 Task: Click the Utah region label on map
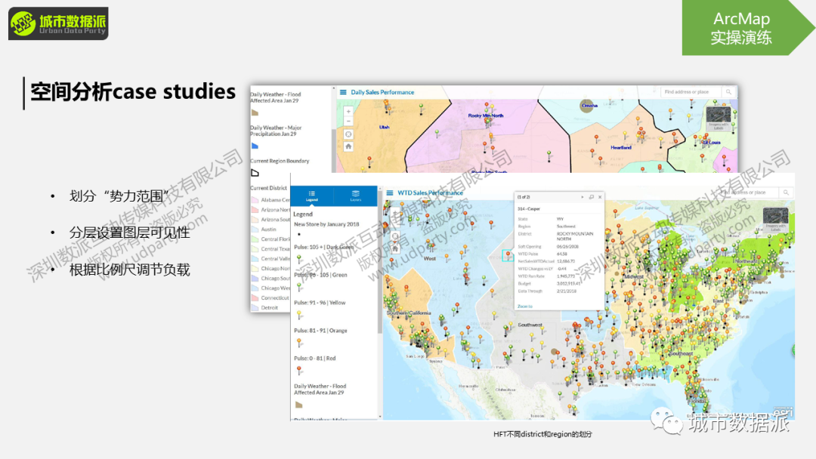tap(384, 128)
